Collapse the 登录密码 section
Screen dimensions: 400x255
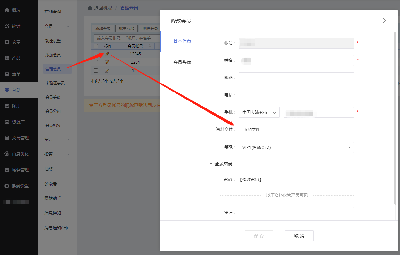pos(211,164)
